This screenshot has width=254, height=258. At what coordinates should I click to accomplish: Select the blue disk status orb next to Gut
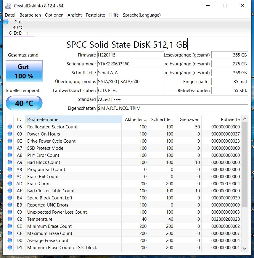(x=6, y=22)
